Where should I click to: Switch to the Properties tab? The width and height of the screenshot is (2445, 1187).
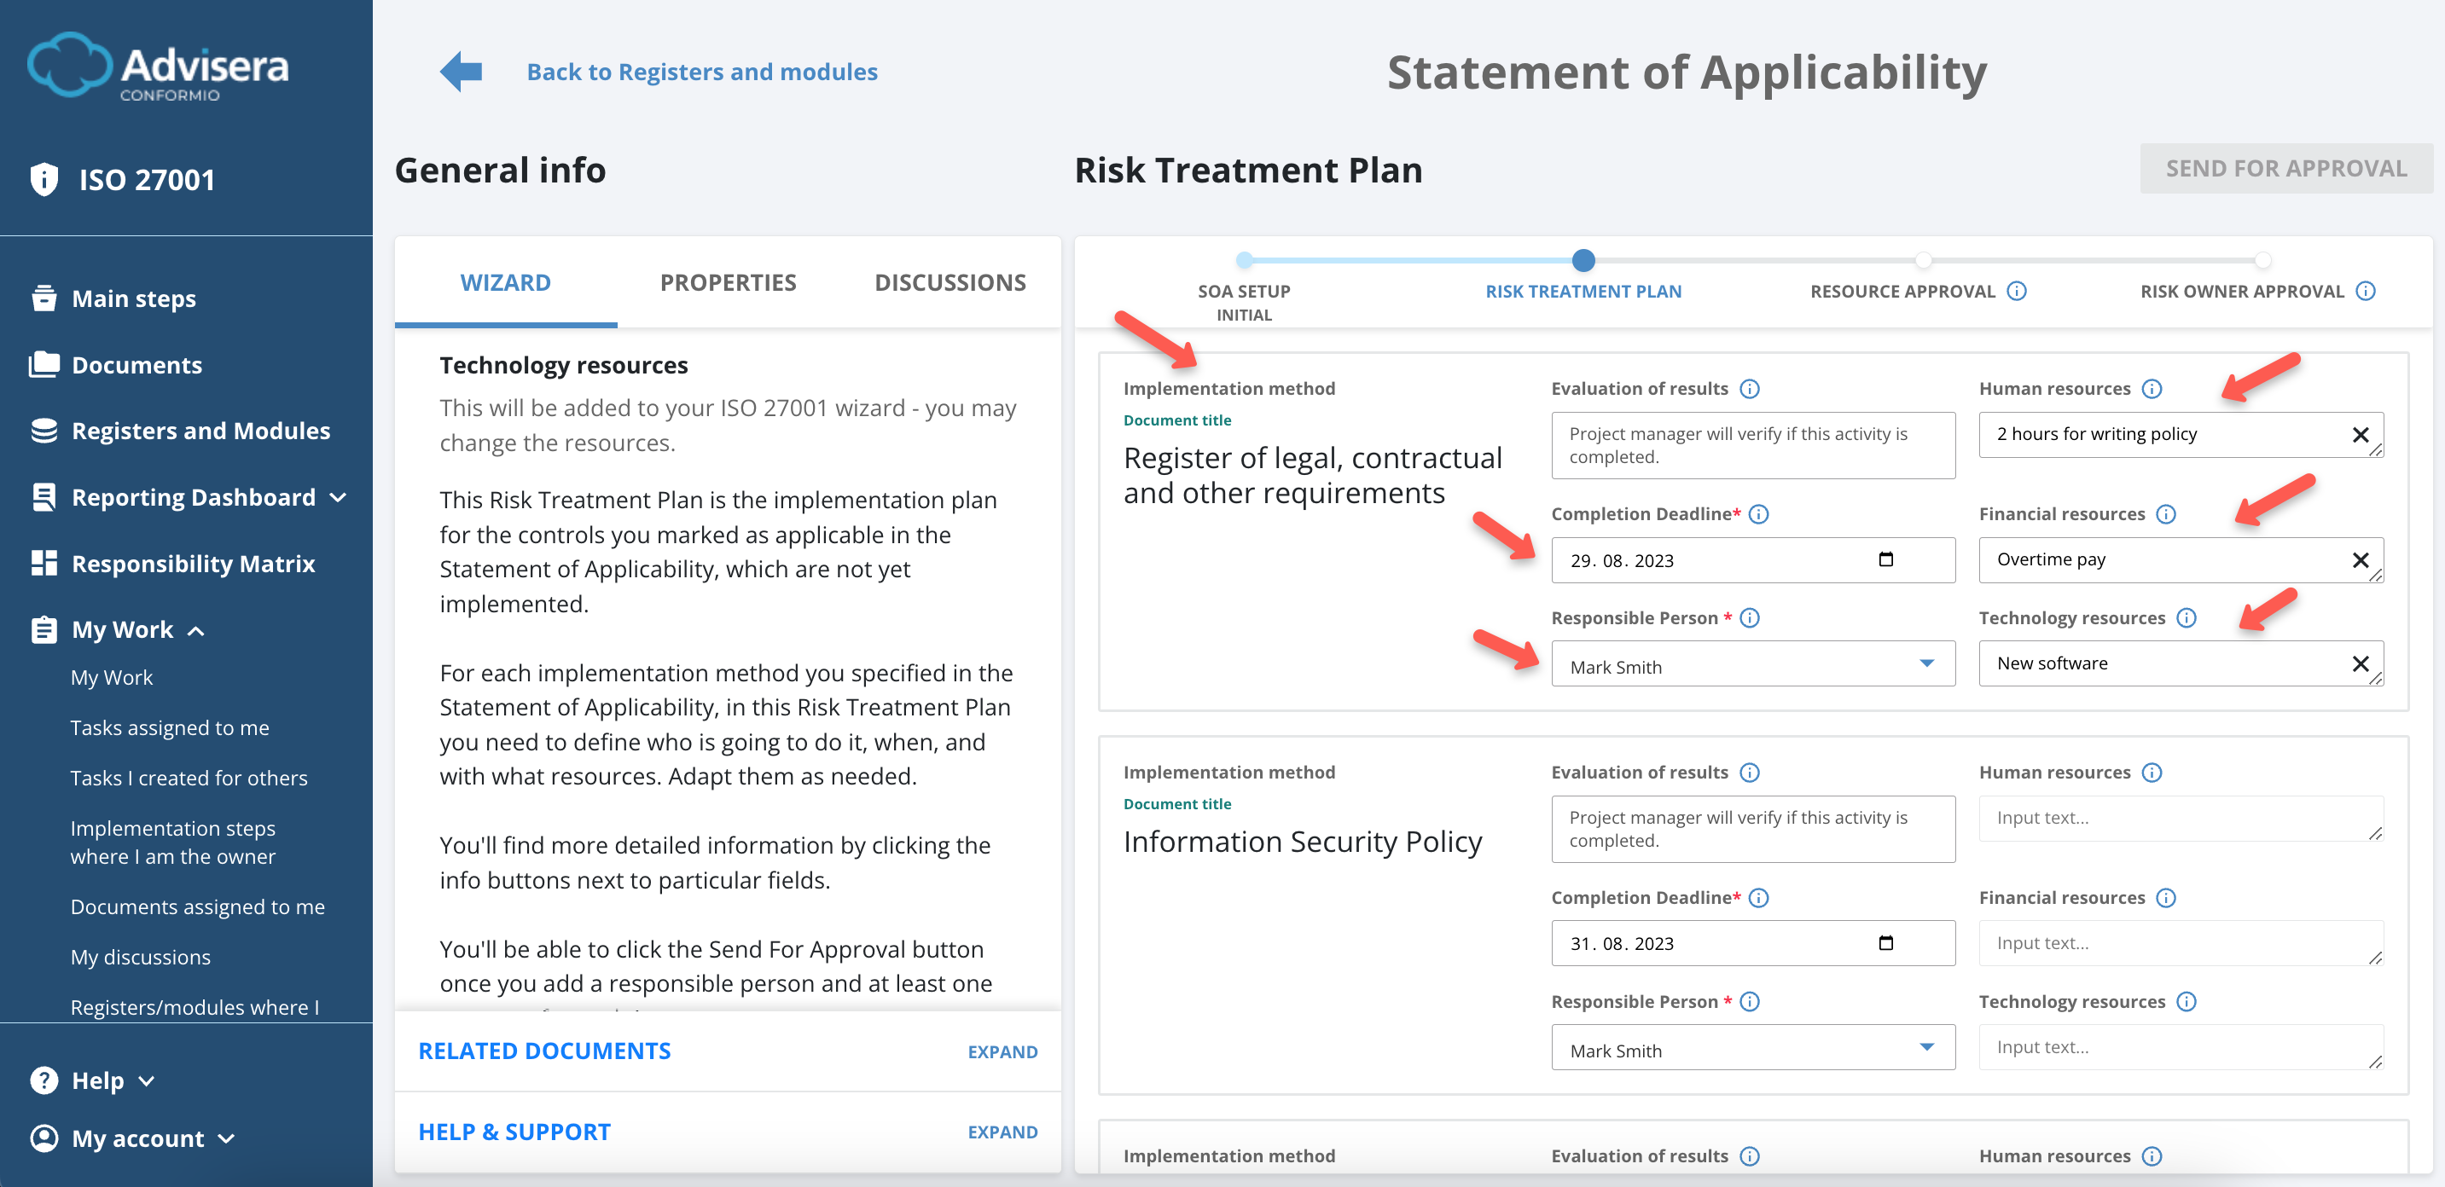pyautogui.click(x=728, y=281)
